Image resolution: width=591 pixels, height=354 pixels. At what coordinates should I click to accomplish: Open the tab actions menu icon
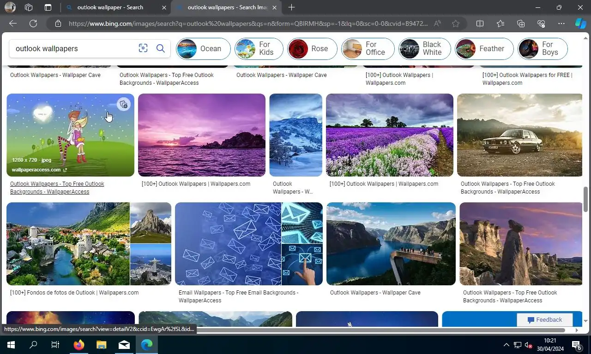click(48, 7)
